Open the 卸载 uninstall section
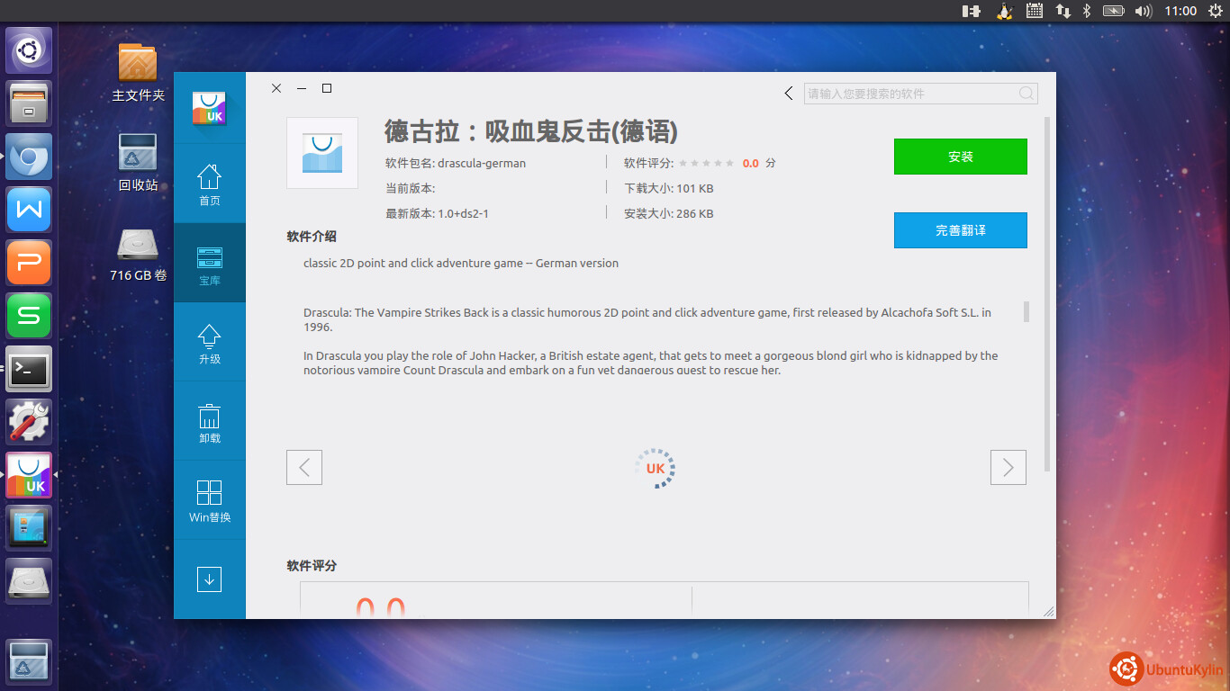 tap(209, 421)
